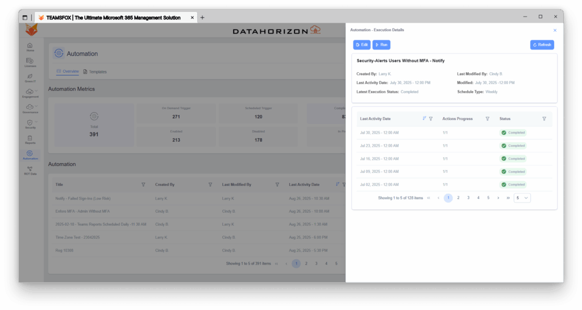Close the Execution Details panel
Image resolution: width=582 pixels, height=310 pixels.
(x=555, y=31)
